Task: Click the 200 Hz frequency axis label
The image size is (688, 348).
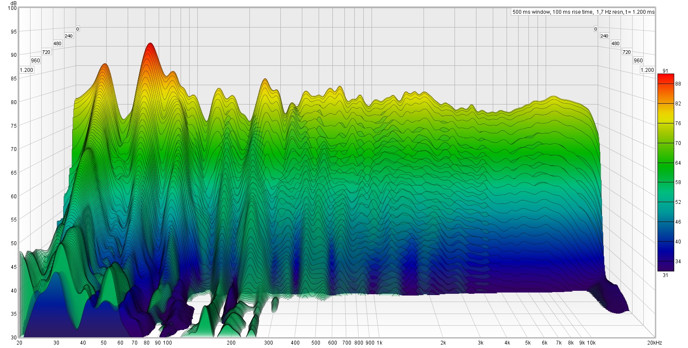Action: tap(231, 343)
